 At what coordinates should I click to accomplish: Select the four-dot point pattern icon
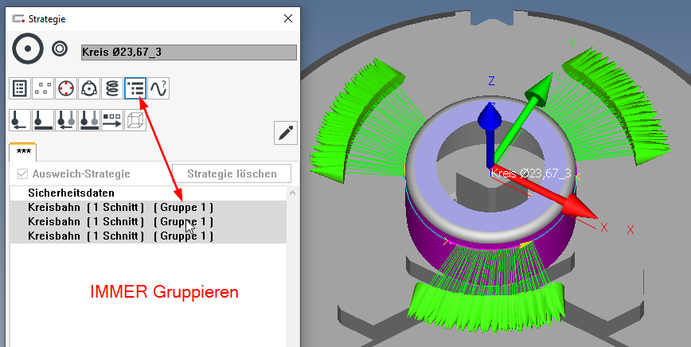(x=43, y=88)
